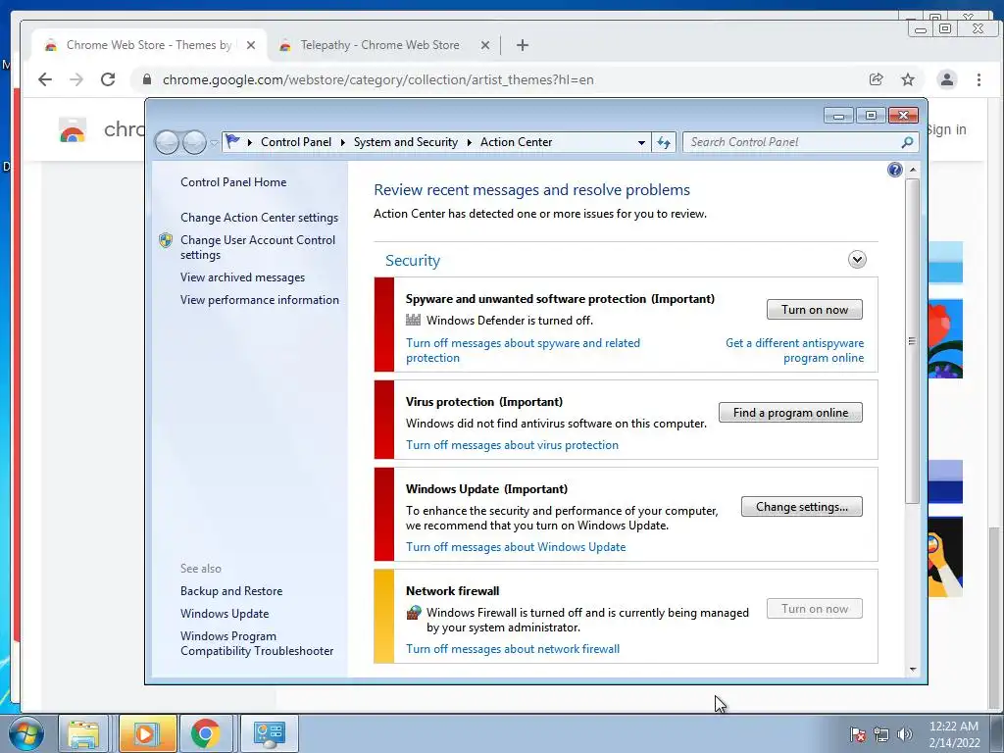
Task: Open volume control in system tray
Action: 904,734
